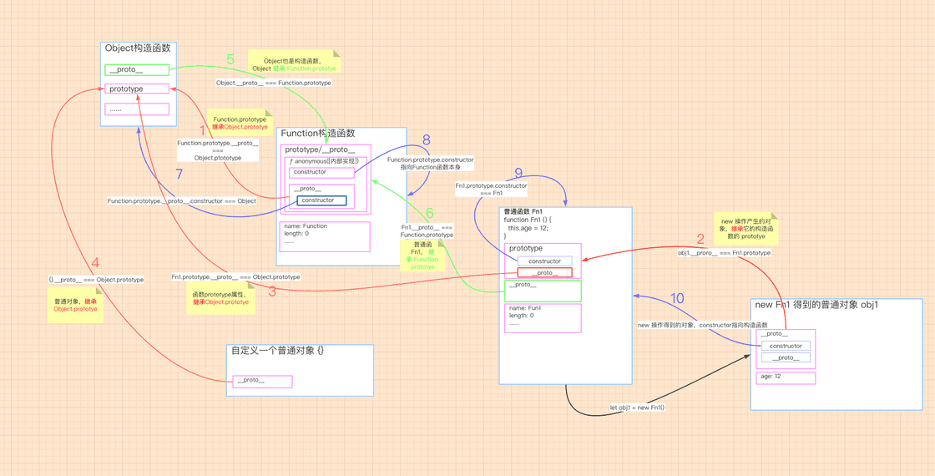The height and width of the screenshot is (476, 935).
Task: Select the '普通函数 Fn1' bold title
Action: point(523,212)
